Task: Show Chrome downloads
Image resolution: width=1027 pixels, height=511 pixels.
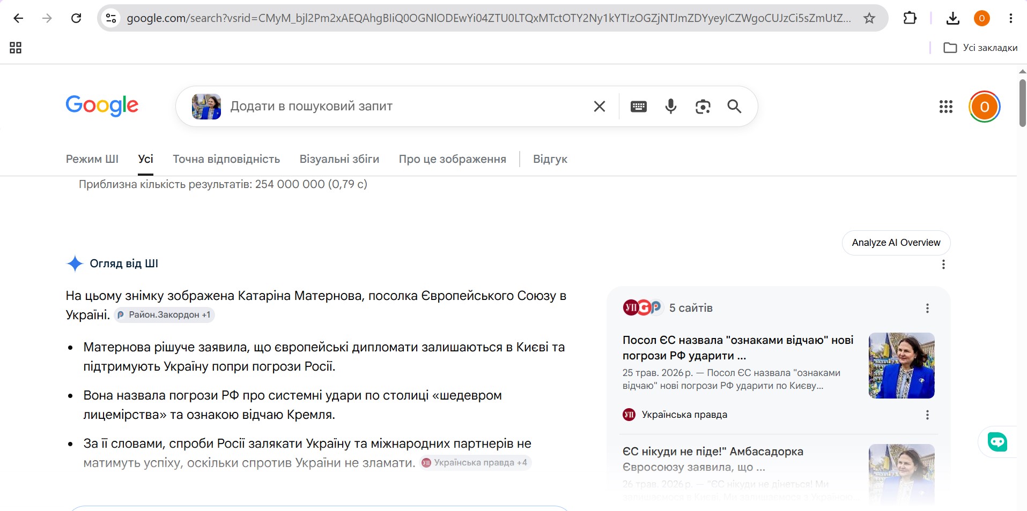Action: click(x=953, y=18)
